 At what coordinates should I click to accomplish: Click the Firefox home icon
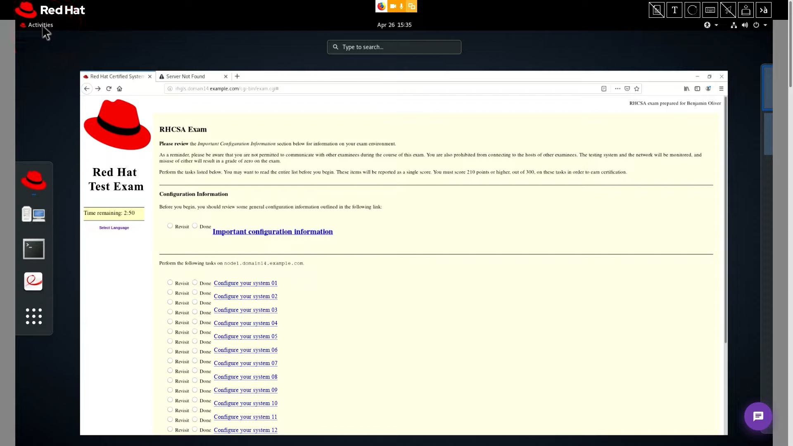119,88
